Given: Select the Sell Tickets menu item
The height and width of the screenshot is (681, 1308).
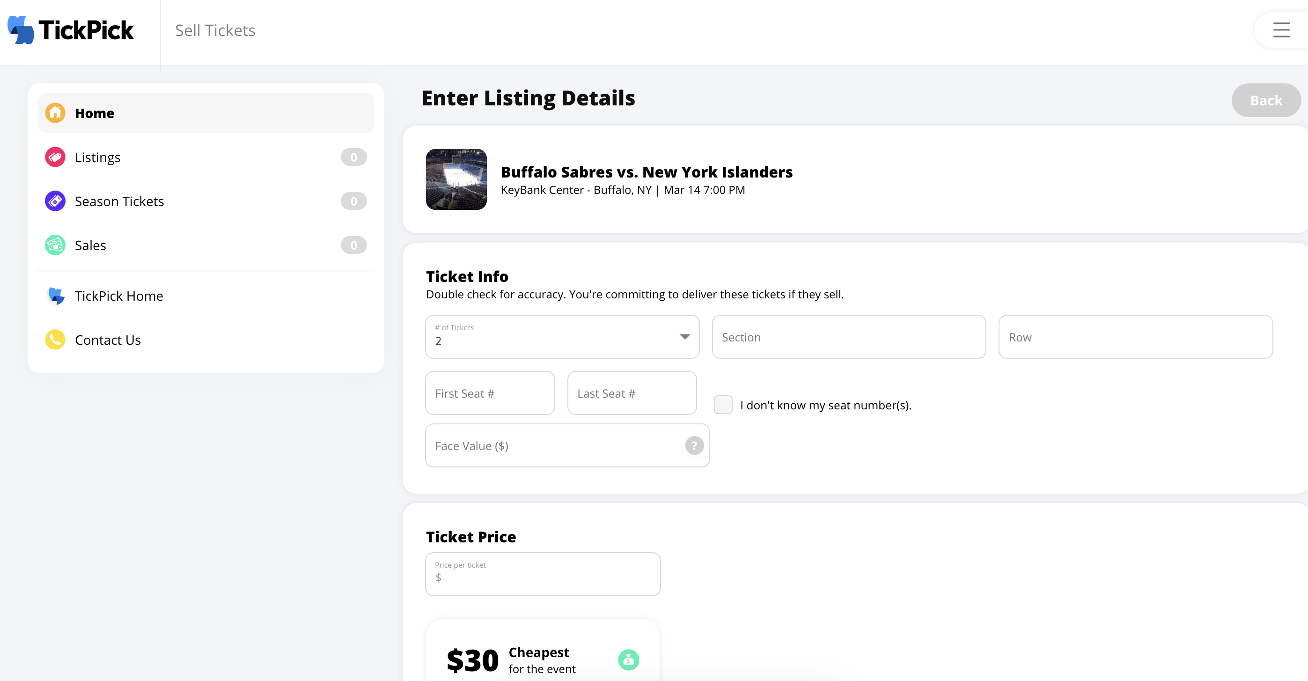Looking at the screenshot, I should tap(215, 30).
